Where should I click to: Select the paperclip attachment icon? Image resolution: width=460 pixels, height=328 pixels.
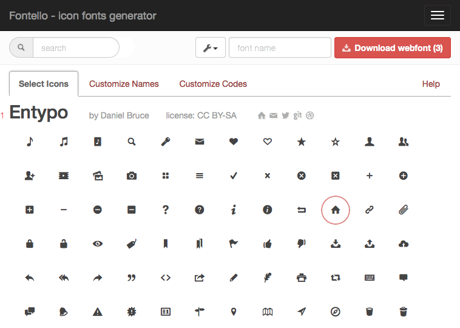pos(404,210)
